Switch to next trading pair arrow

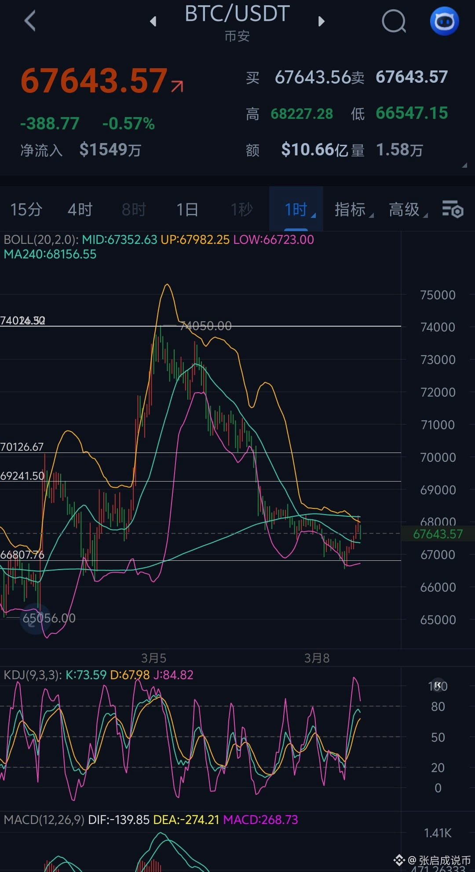(322, 21)
